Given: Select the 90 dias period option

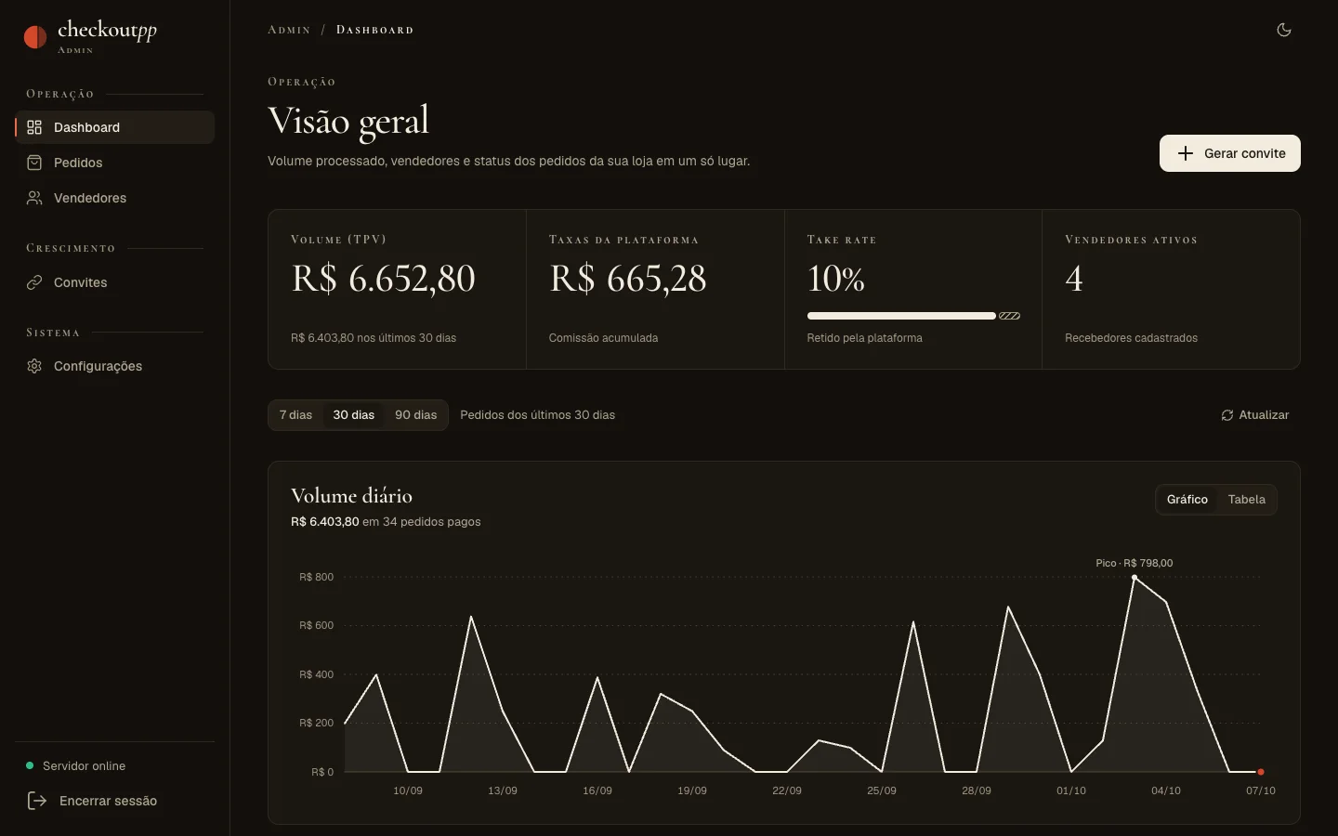Looking at the screenshot, I should point(415,415).
